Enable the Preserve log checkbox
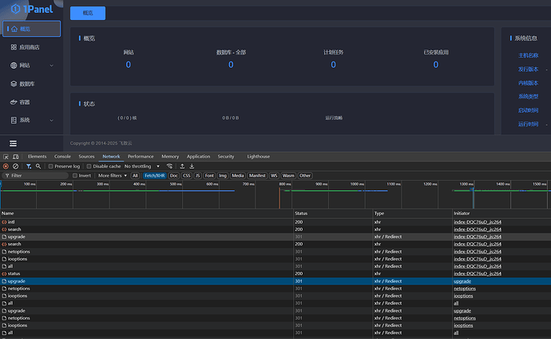 point(50,166)
